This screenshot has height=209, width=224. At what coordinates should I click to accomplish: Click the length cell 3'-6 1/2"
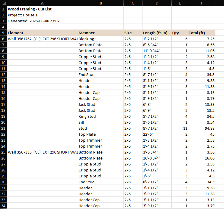pos(157,123)
